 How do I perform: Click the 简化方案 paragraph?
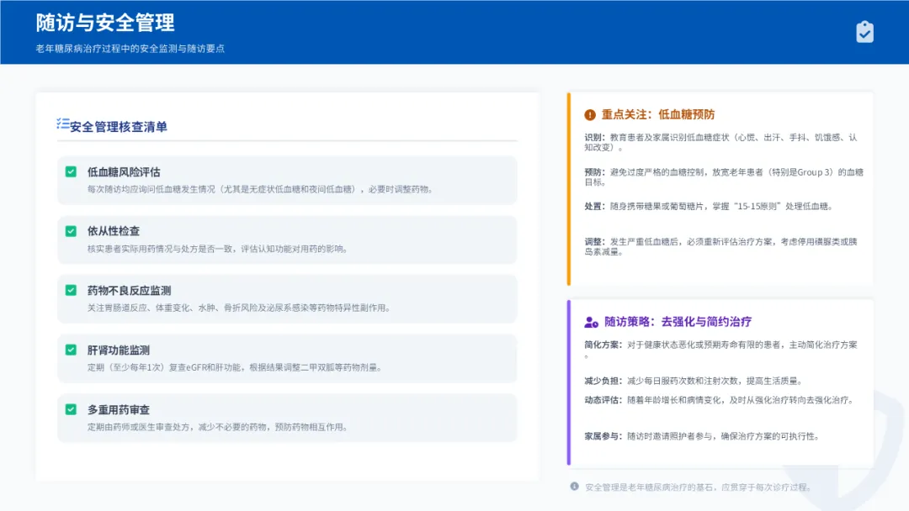(x=720, y=350)
